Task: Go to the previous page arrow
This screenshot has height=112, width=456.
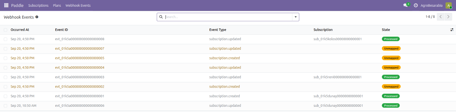Action: pos(441,17)
